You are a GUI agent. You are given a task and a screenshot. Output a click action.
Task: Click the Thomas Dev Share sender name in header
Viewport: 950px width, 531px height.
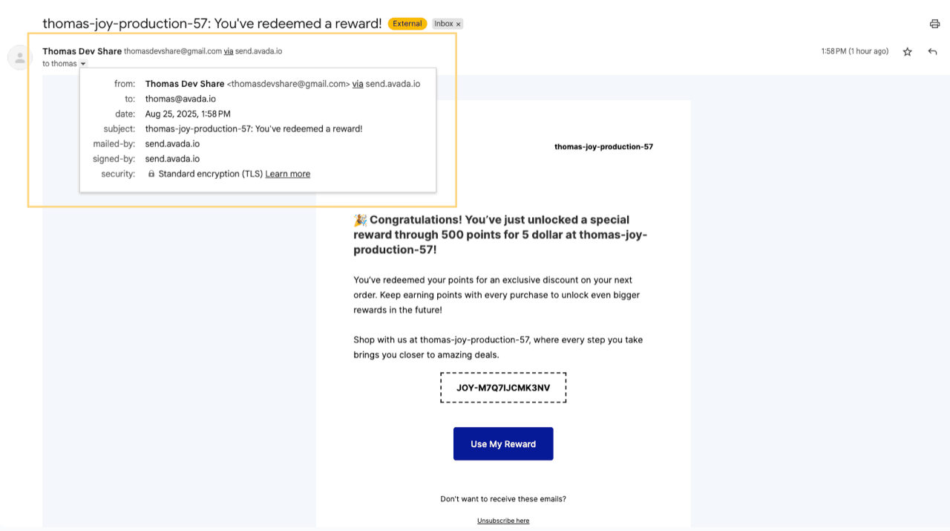tap(82, 51)
